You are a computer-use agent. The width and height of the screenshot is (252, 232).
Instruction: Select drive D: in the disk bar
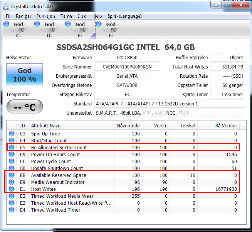(49, 30)
